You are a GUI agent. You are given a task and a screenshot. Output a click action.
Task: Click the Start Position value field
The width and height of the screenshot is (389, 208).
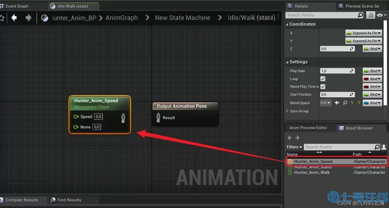pos(337,94)
